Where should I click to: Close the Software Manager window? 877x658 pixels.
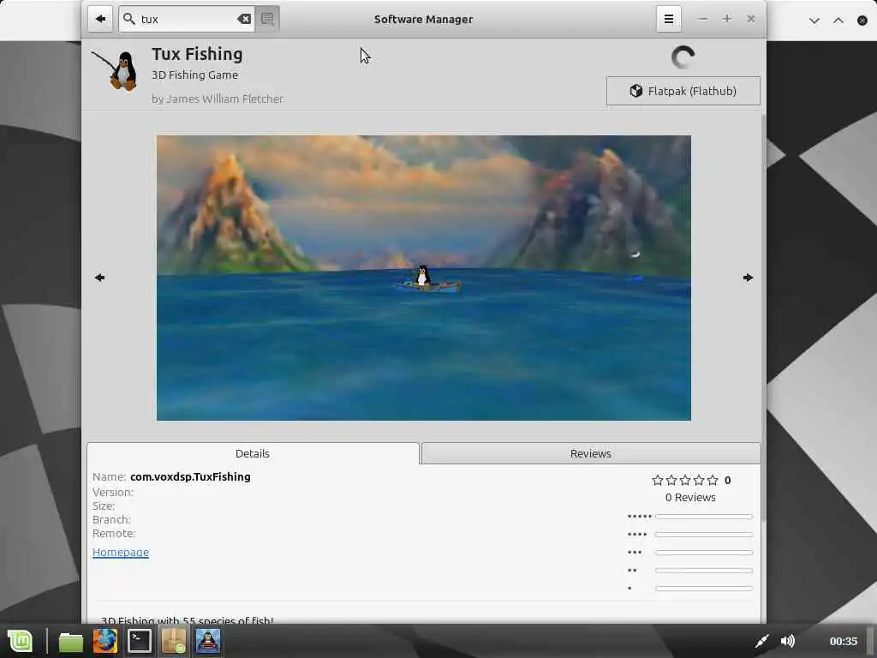[750, 19]
